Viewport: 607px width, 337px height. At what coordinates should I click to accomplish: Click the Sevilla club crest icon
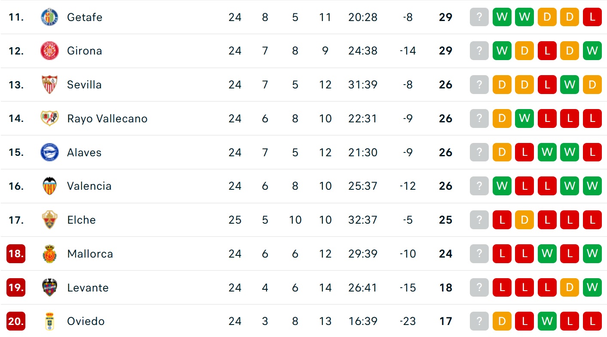tap(49, 85)
